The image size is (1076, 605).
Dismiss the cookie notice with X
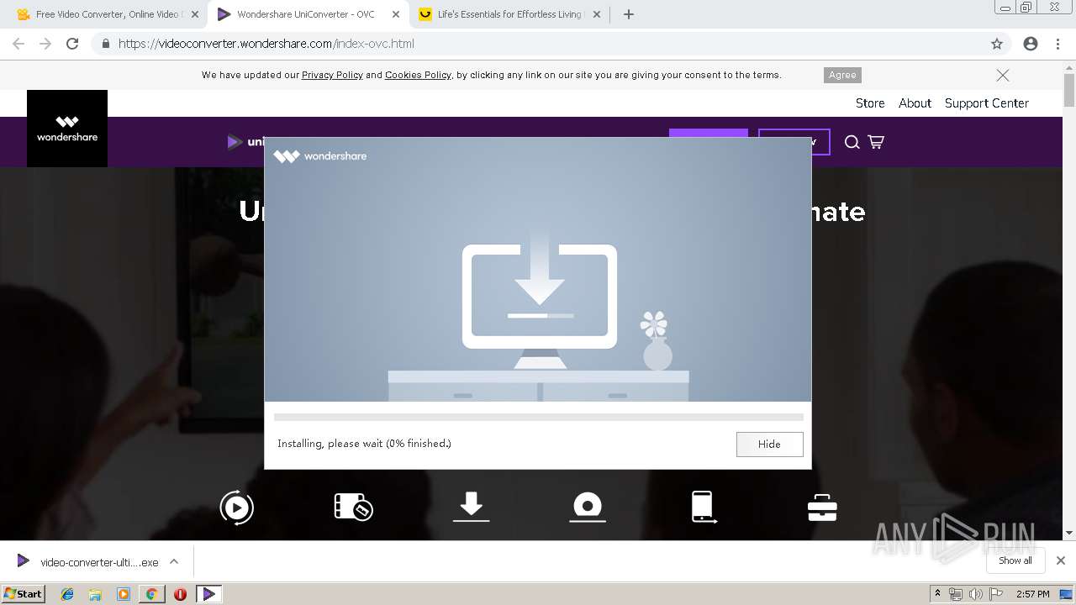[x=1003, y=75]
